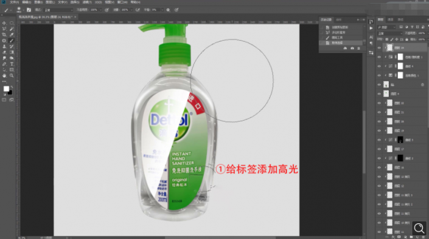The image size is (429, 239).
Task: Select the History Brush tool
Action: pos(12,46)
